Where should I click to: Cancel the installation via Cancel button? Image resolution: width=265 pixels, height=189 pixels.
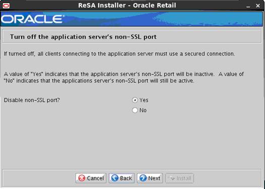click(x=91, y=178)
